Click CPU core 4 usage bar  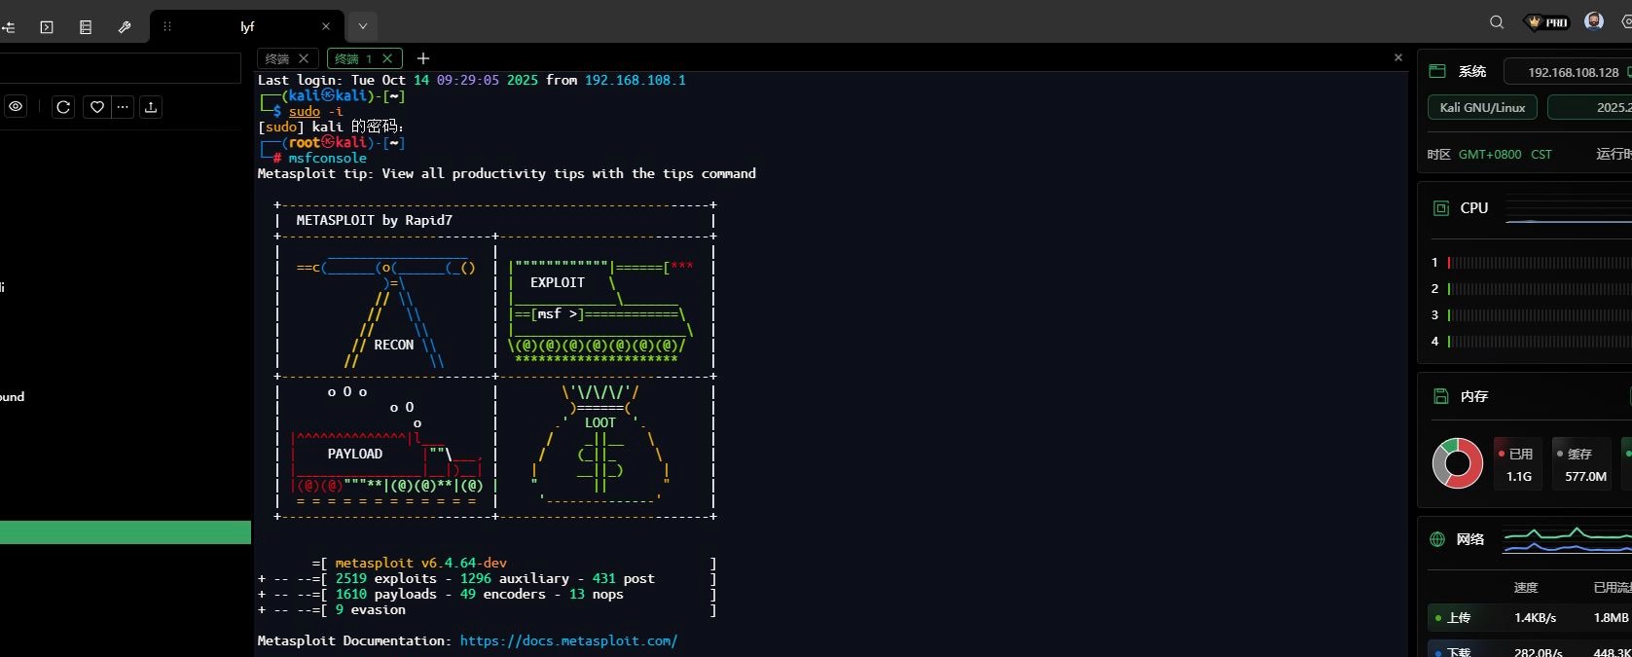pos(1540,342)
